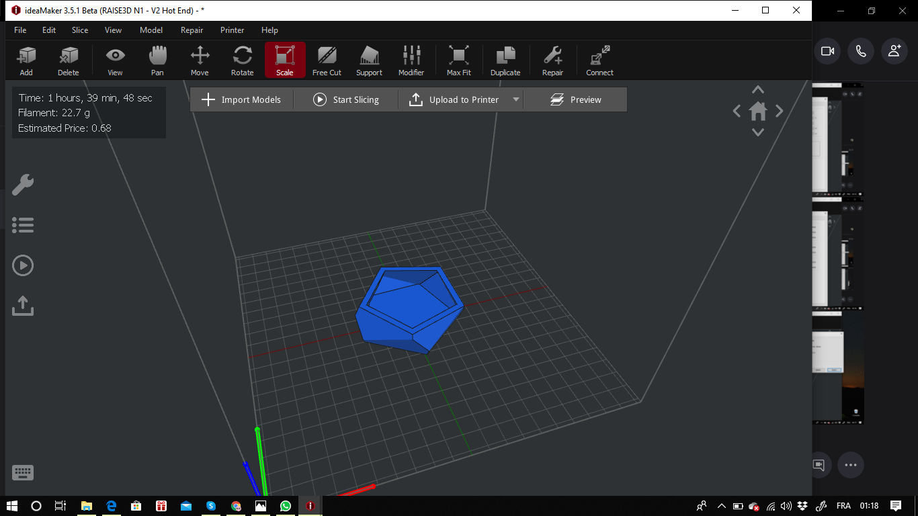Click the 'Estimated Price: 0.68' text
This screenshot has height=516, width=918.
point(65,128)
